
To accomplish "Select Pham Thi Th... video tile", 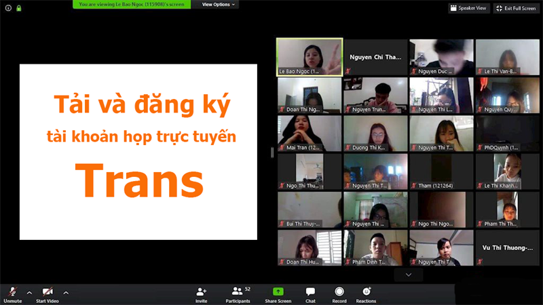I will click(508, 209).
